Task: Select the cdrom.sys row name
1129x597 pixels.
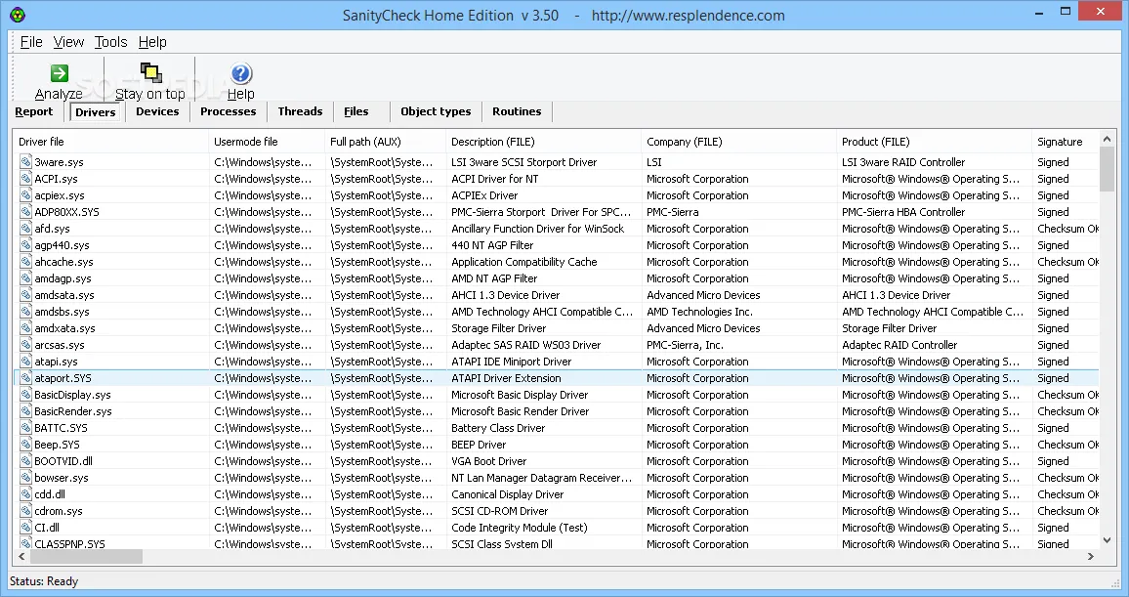Action: (59, 511)
